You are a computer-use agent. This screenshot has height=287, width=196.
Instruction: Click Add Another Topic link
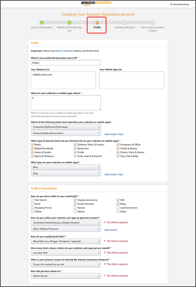(114, 134)
